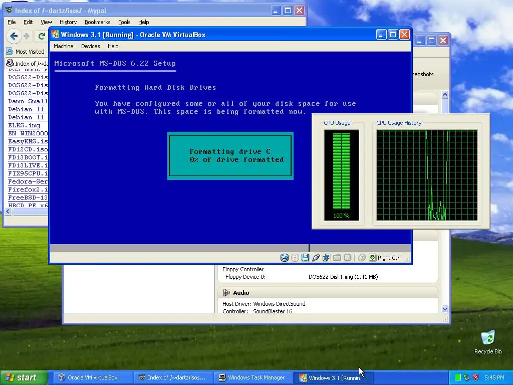This screenshot has height=385, width=513.
Task: Click the Mypal raccoon icon in title bar
Action: [9, 11]
